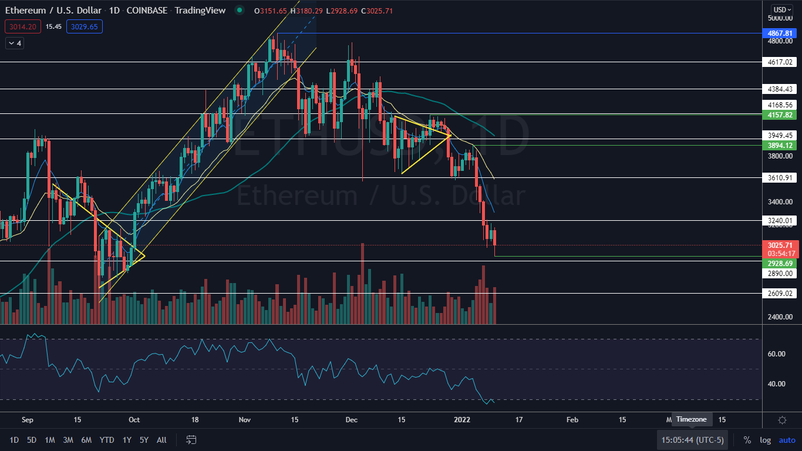
Task: Select the 5Y time range
Action: click(144, 440)
